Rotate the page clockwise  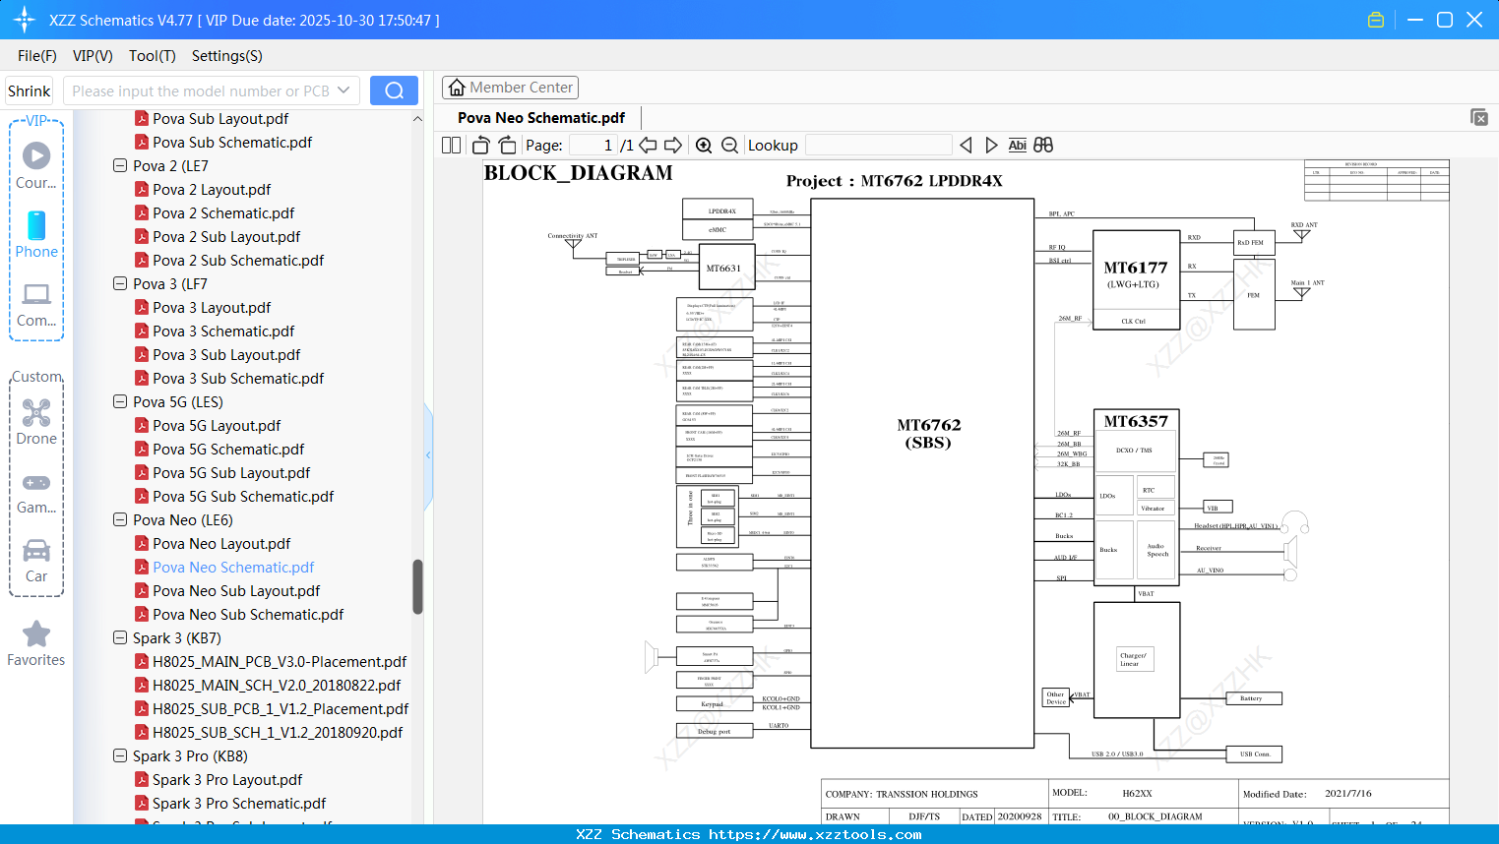click(506, 144)
